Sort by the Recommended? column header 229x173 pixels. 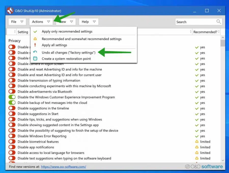tap(206, 32)
